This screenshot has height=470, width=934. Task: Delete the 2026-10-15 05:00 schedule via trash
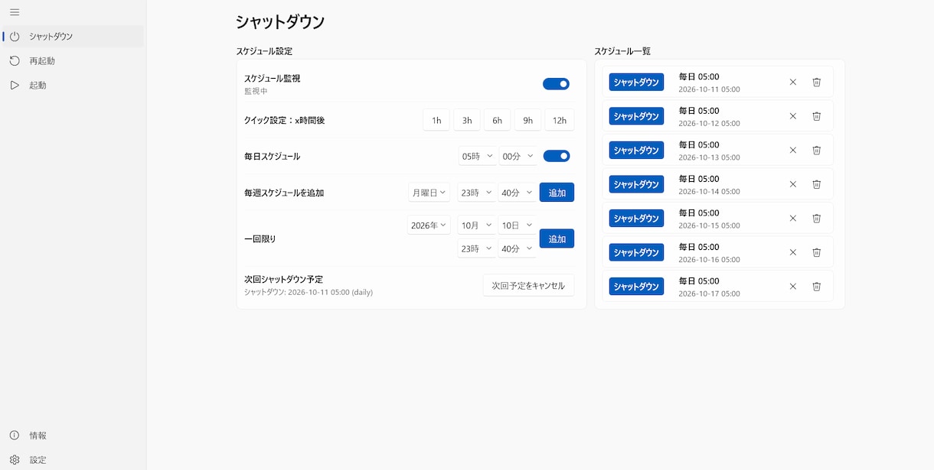point(817,218)
